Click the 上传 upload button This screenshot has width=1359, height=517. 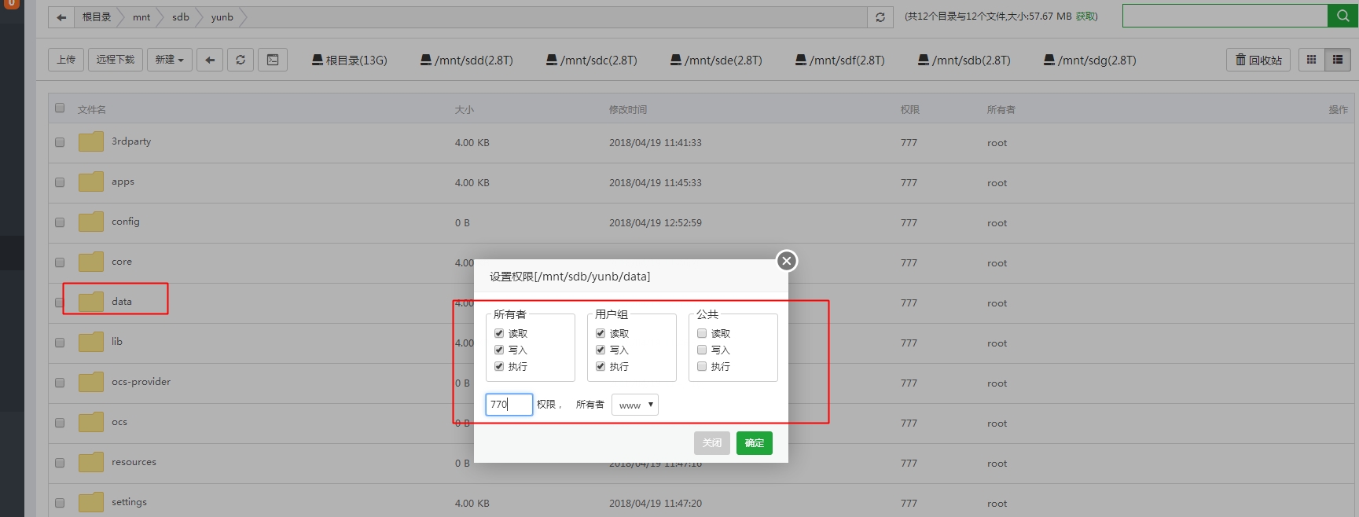coord(66,60)
